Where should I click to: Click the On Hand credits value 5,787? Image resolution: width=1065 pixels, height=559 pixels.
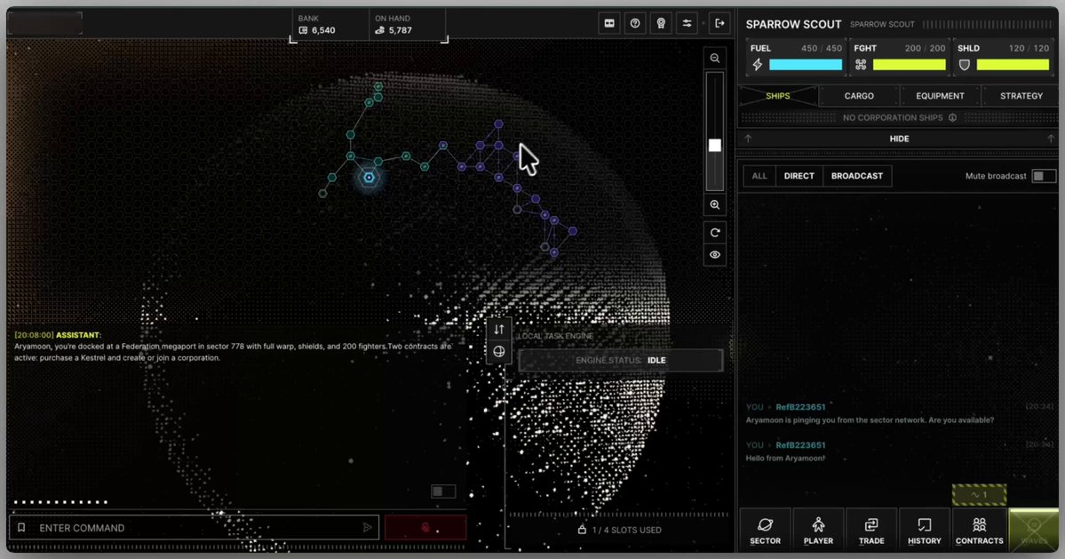(400, 30)
